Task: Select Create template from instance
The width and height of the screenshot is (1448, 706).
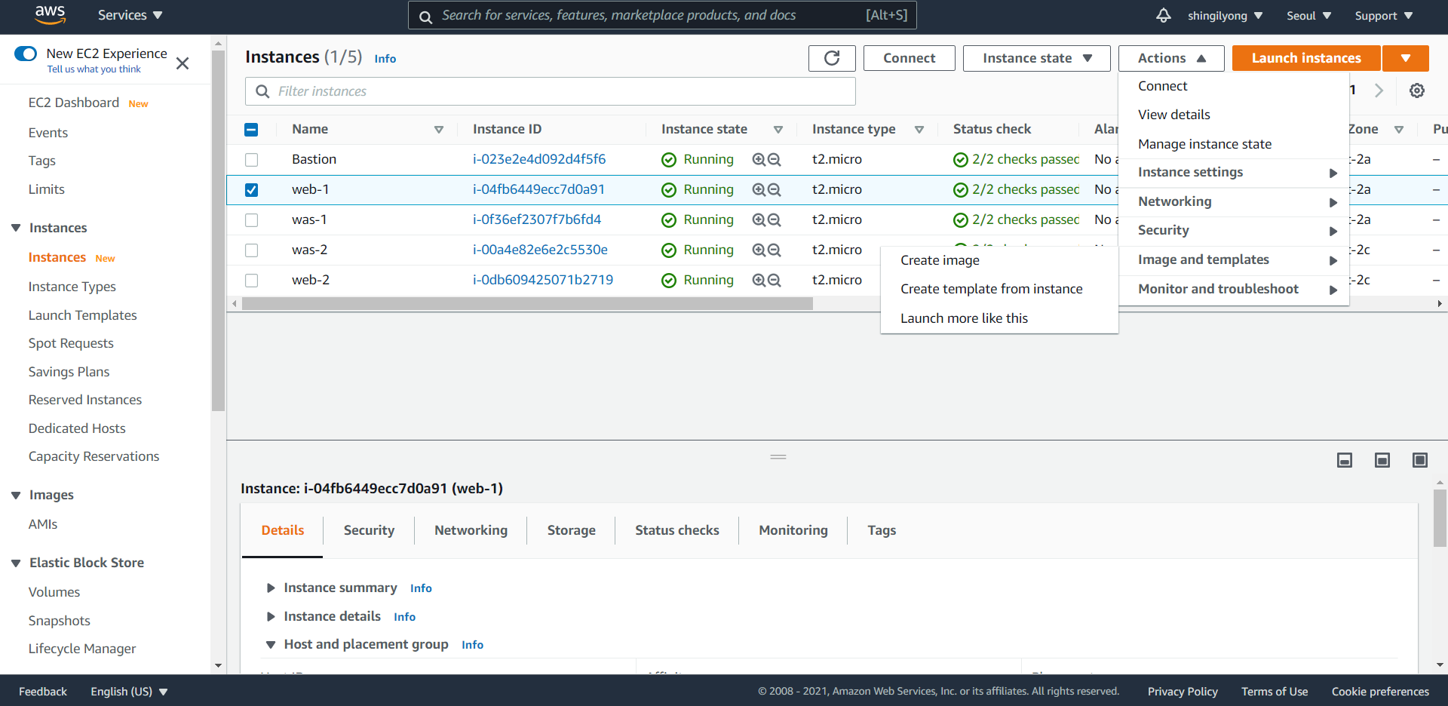Action: click(999, 289)
